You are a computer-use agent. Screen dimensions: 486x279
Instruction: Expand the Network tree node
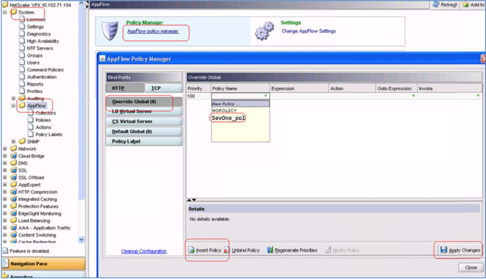coord(5,149)
